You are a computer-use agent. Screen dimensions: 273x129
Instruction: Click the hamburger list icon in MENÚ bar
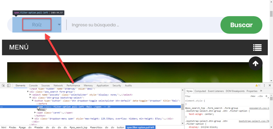point(257,47)
